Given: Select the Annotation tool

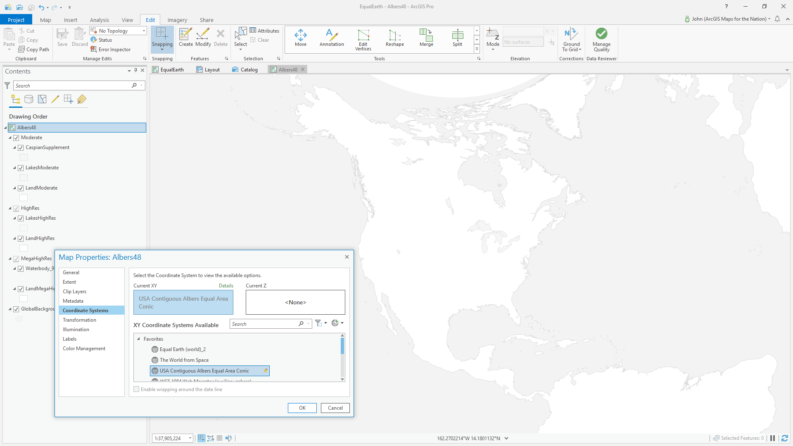Looking at the screenshot, I should coord(331,38).
